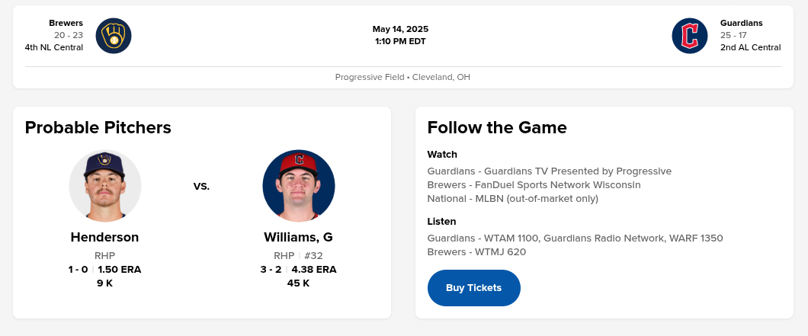This screenshot has height=336, width=808.
Task: Click the Brewers team logo
Action: [x=114, y=36]
